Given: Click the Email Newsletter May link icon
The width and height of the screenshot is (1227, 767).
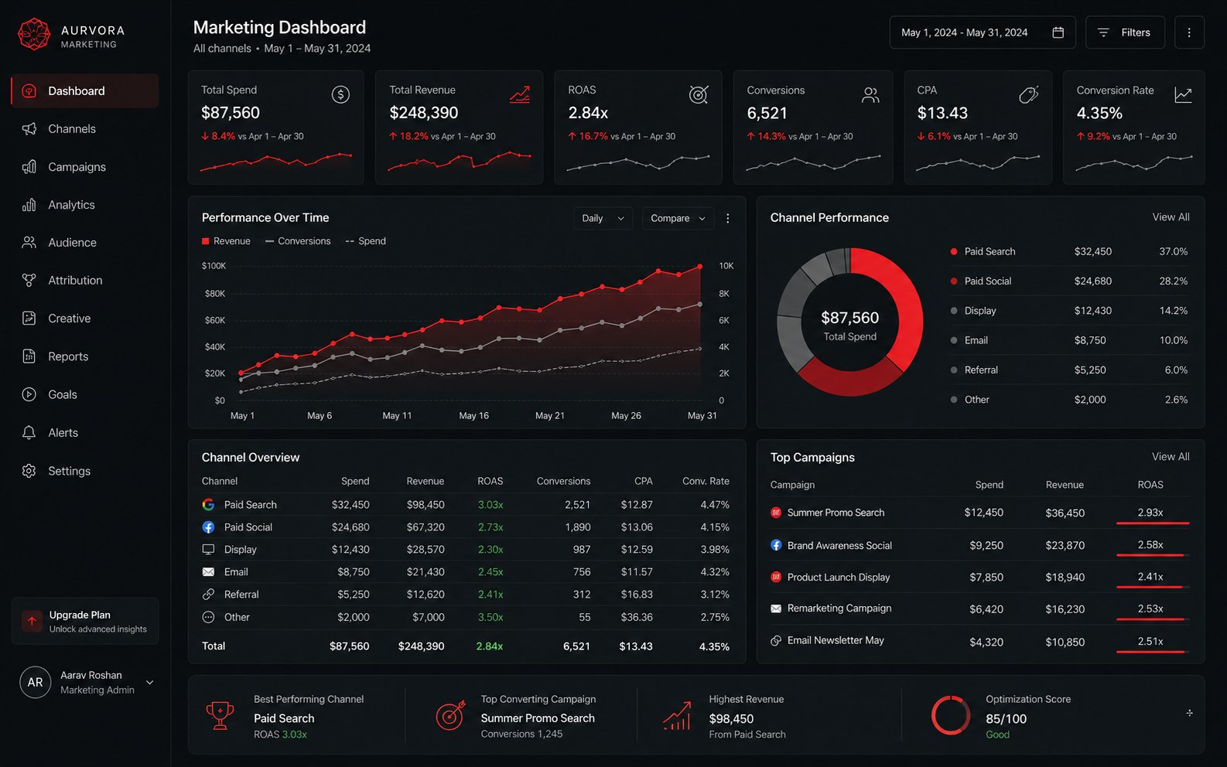Looking at the screenshot, I should point(776,641).
